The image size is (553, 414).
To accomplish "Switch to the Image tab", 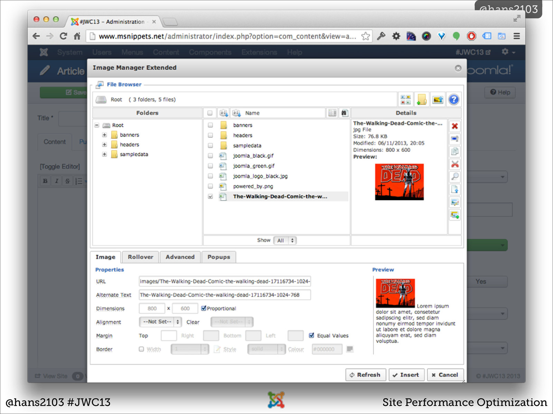I will (105, 257).
